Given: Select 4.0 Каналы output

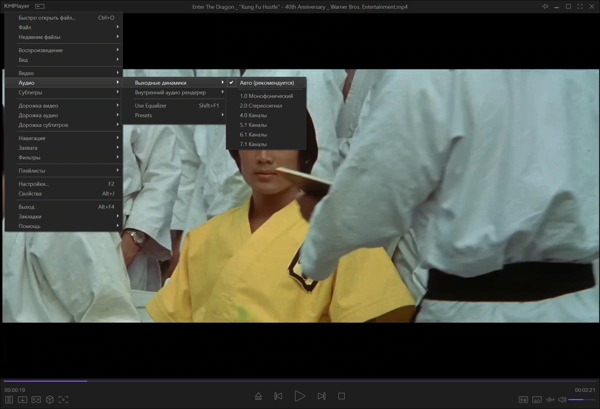Looking at the screenshot, I should 266,115.
